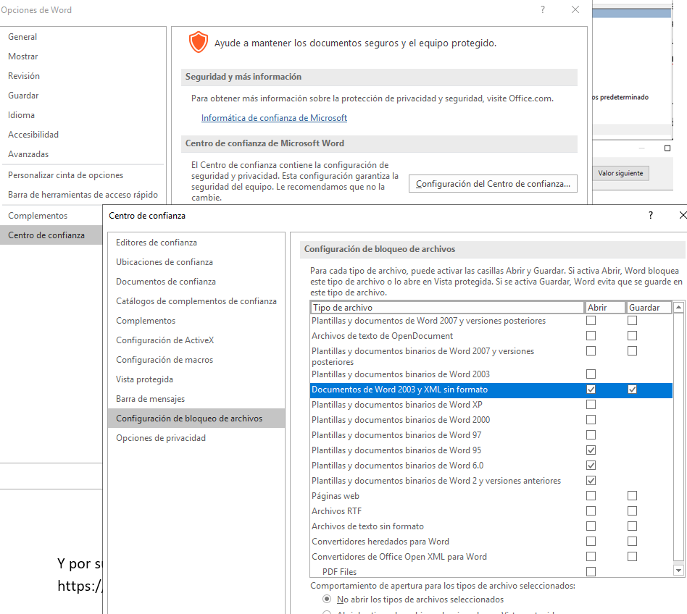Viewport: 687px width, 614px height.
Task: Select row Plantillas y documentos binarios de Word XP
Action: (491, 404)
